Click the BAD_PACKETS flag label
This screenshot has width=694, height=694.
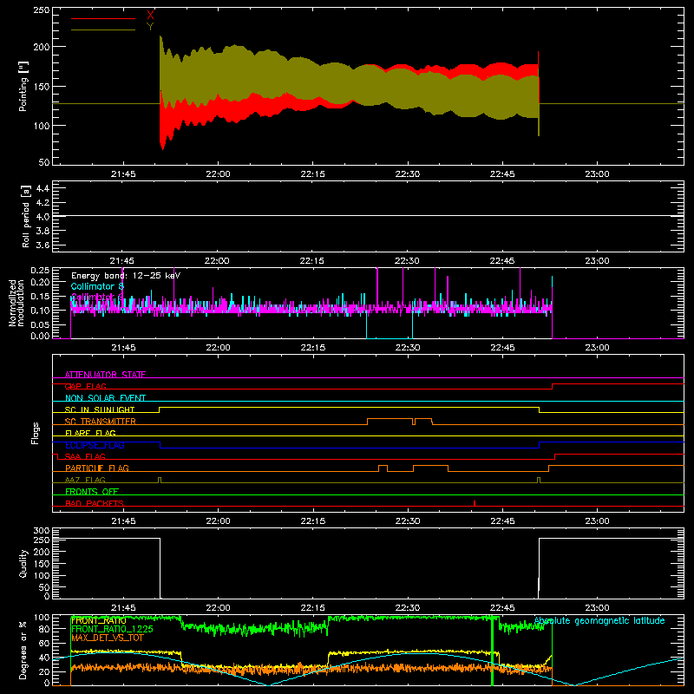point(95,503)
